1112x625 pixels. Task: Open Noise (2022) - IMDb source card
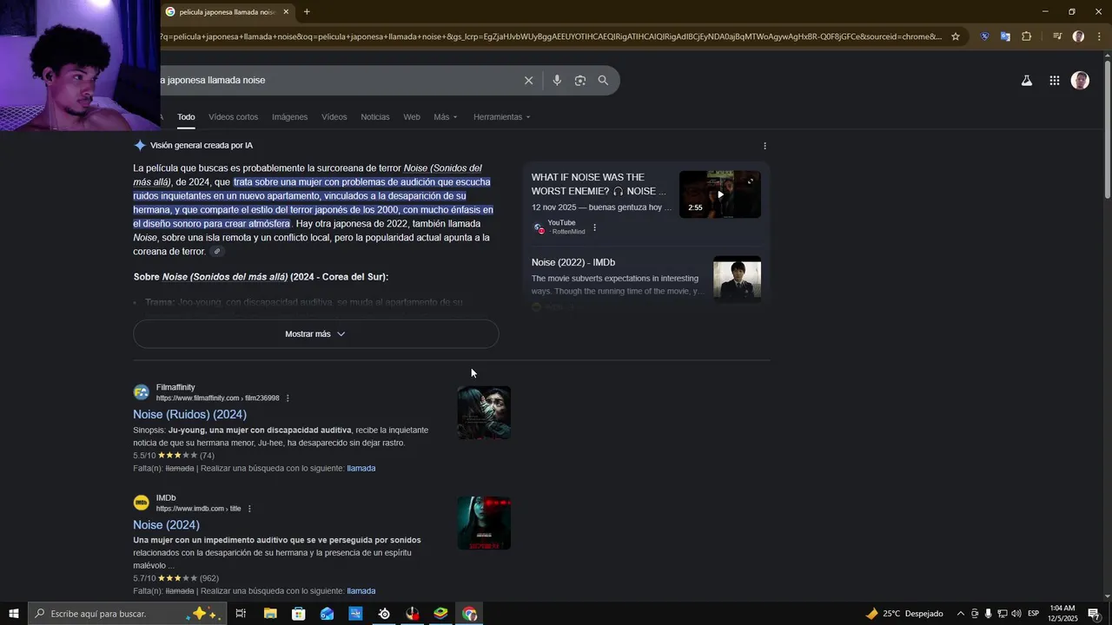573,262
